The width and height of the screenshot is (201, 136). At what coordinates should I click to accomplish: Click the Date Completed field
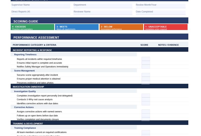[x=161, y=13]
